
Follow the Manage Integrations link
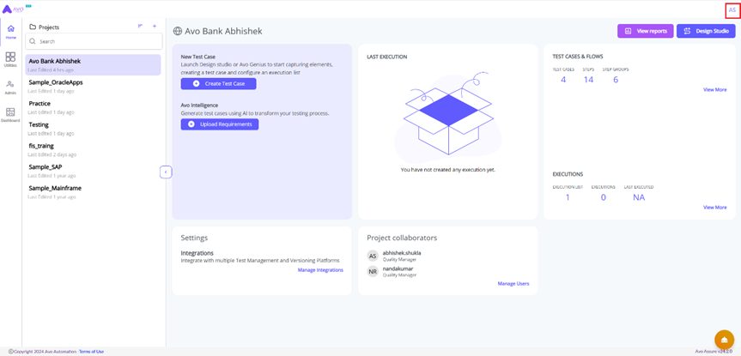(320, 270)
